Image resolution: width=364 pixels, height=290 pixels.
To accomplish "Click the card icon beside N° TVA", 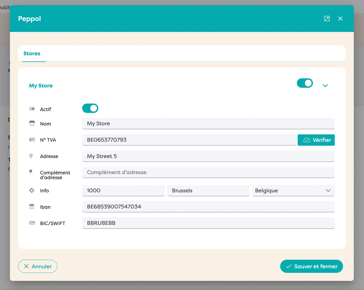I will click(x=32, y=140).
